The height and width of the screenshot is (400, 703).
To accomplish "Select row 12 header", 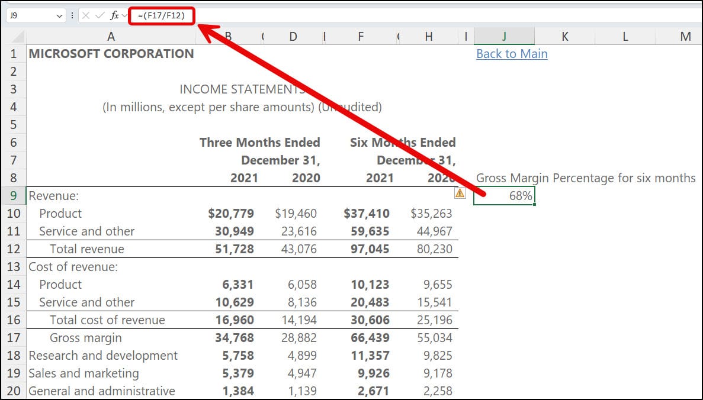I will pos(13,249).
